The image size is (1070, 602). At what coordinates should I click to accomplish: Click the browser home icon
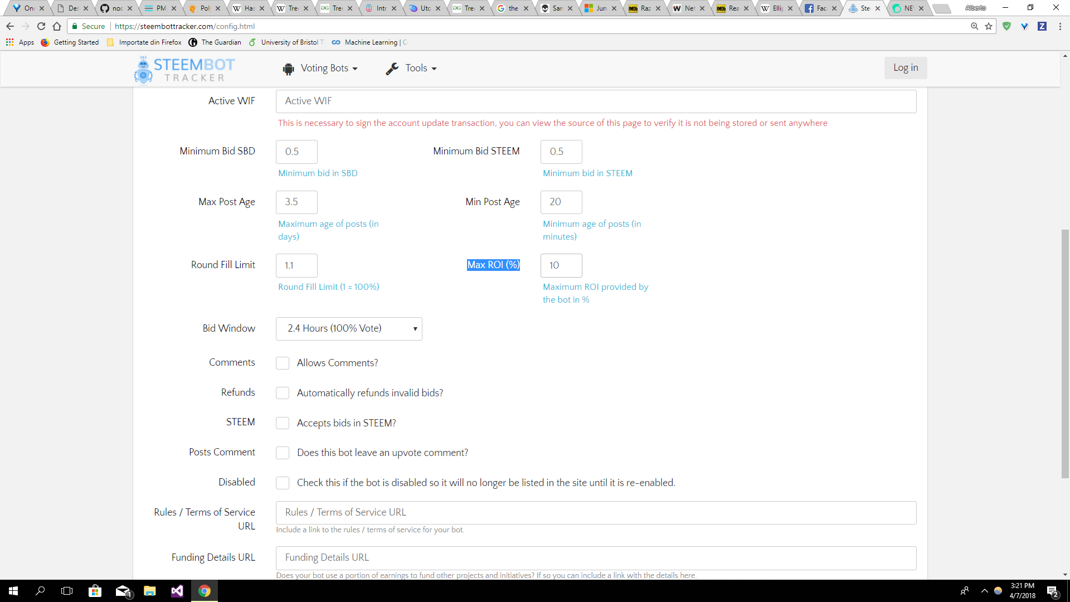(57, 26)
